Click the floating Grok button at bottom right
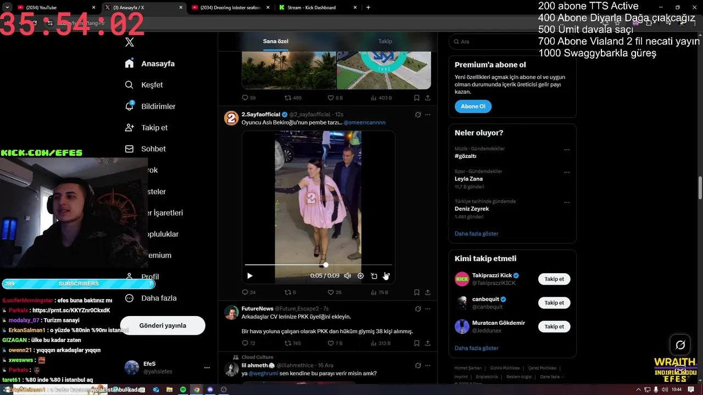Image resolution: width=703 pixels, height=395 pixels. tap(680, 345)
